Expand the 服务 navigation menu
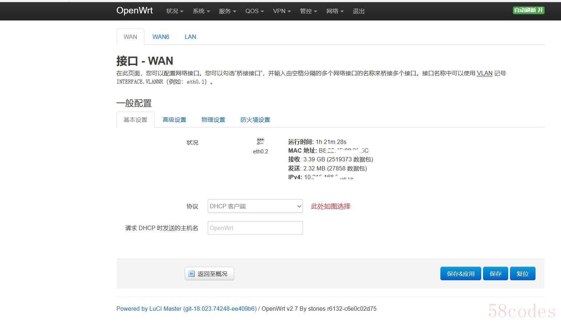 pos(227,11)
